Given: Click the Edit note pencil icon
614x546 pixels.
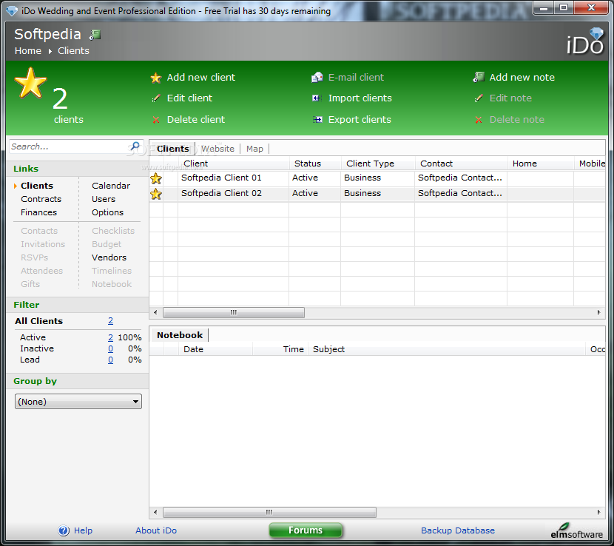Looking at the screenshot, I should [x=478, y=98].
